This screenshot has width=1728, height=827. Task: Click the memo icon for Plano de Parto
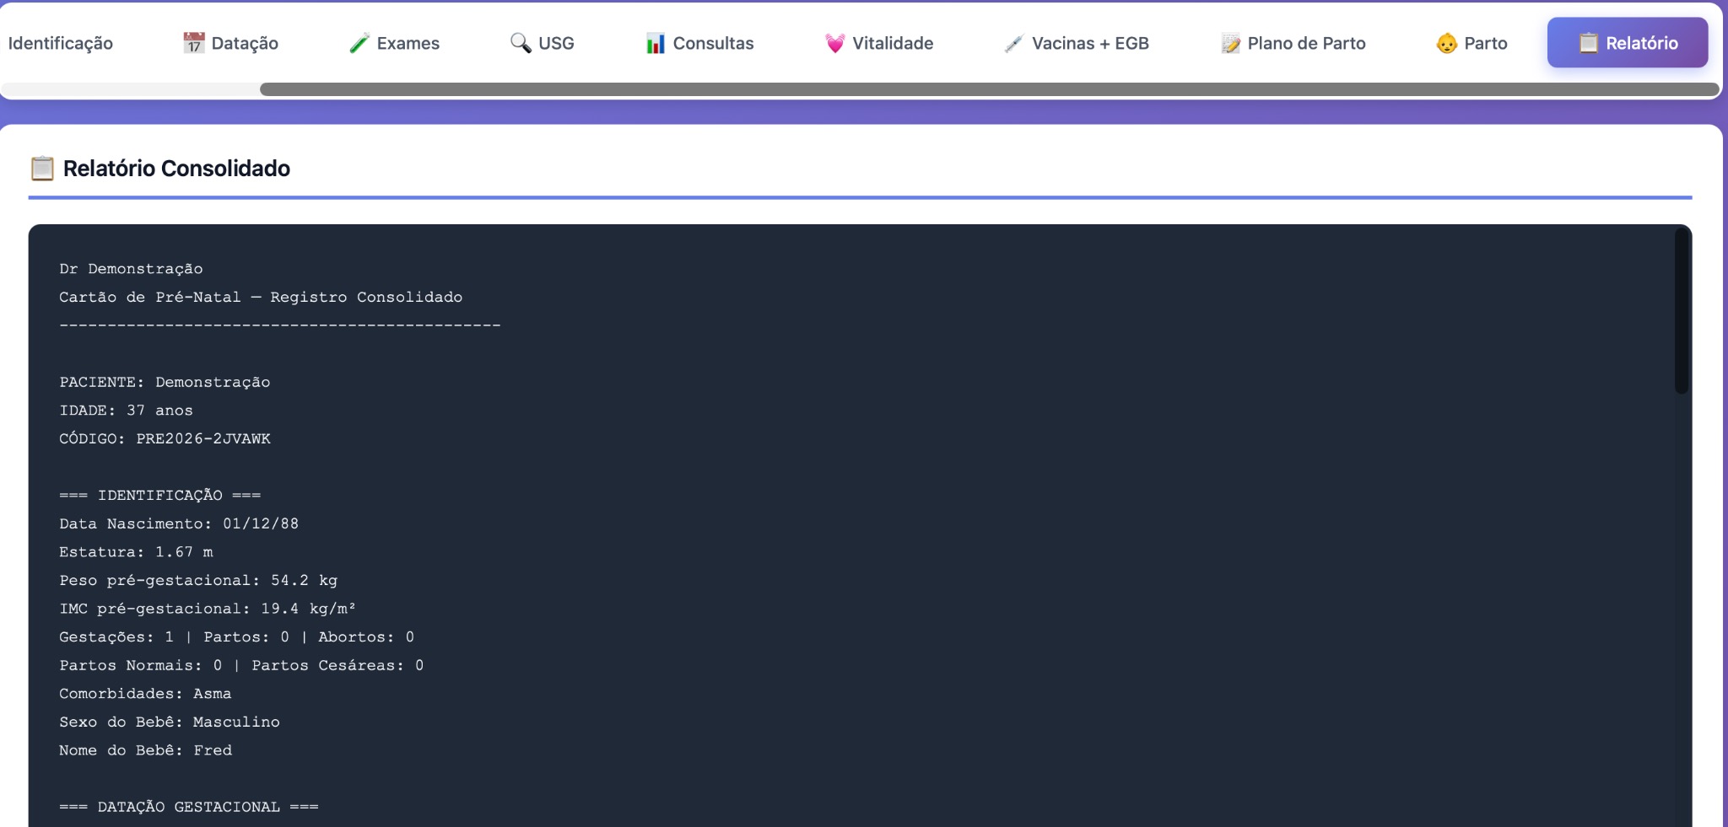[1231, 43]
